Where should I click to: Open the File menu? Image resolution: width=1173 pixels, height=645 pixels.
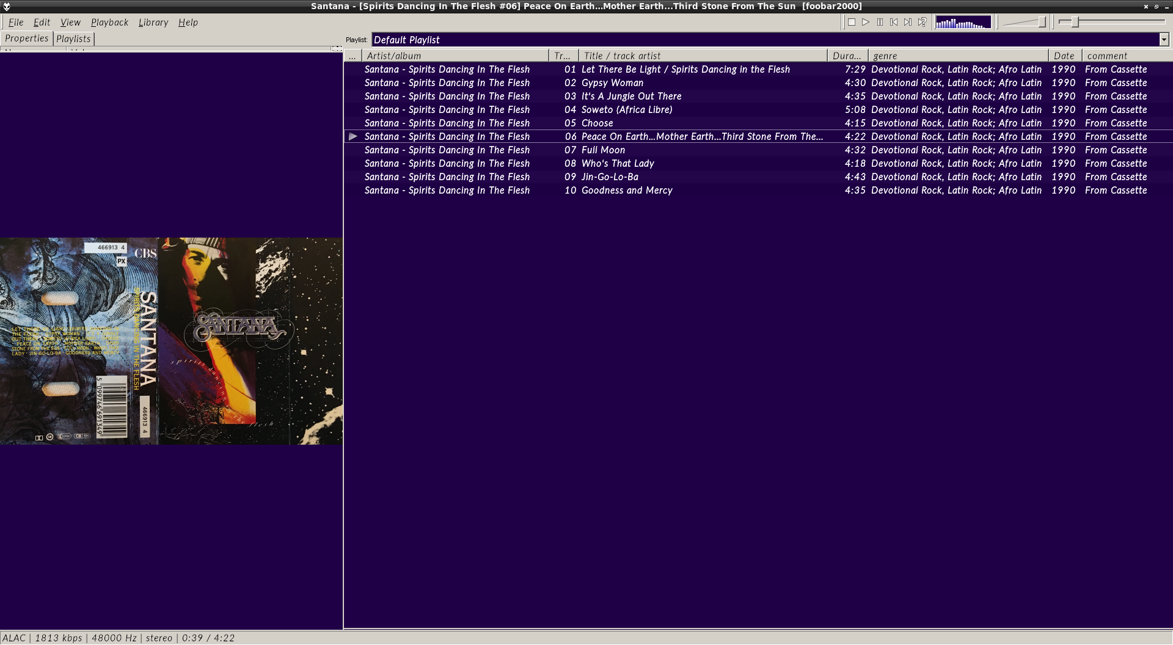[x=16, y=22]
